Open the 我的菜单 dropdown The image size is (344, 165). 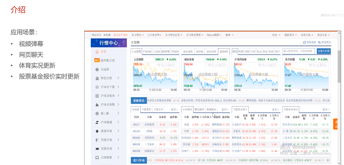(x=291, y=35)
